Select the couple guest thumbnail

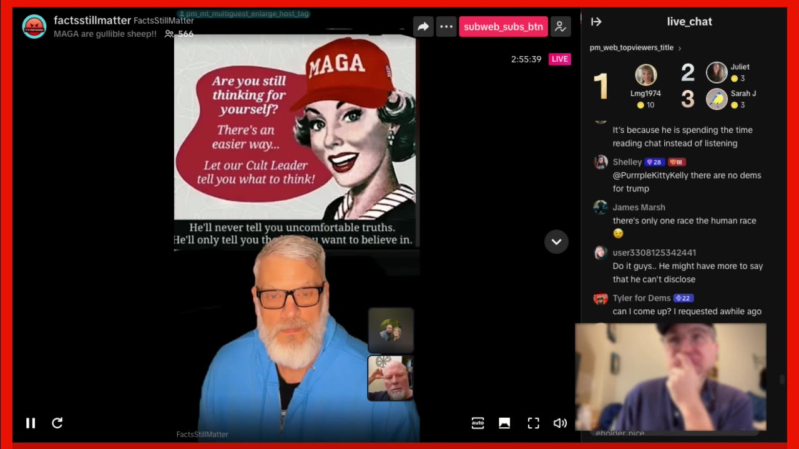point(391,331)
